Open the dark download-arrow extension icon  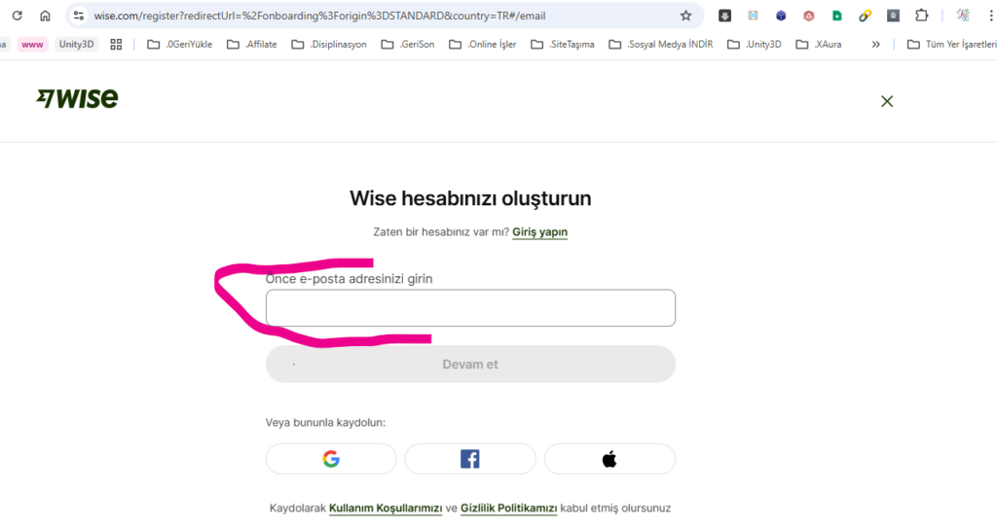click(724, 16)
